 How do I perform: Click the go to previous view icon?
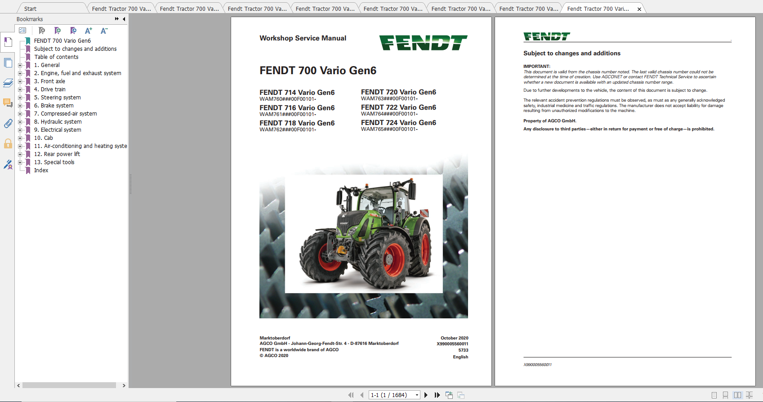449,395
